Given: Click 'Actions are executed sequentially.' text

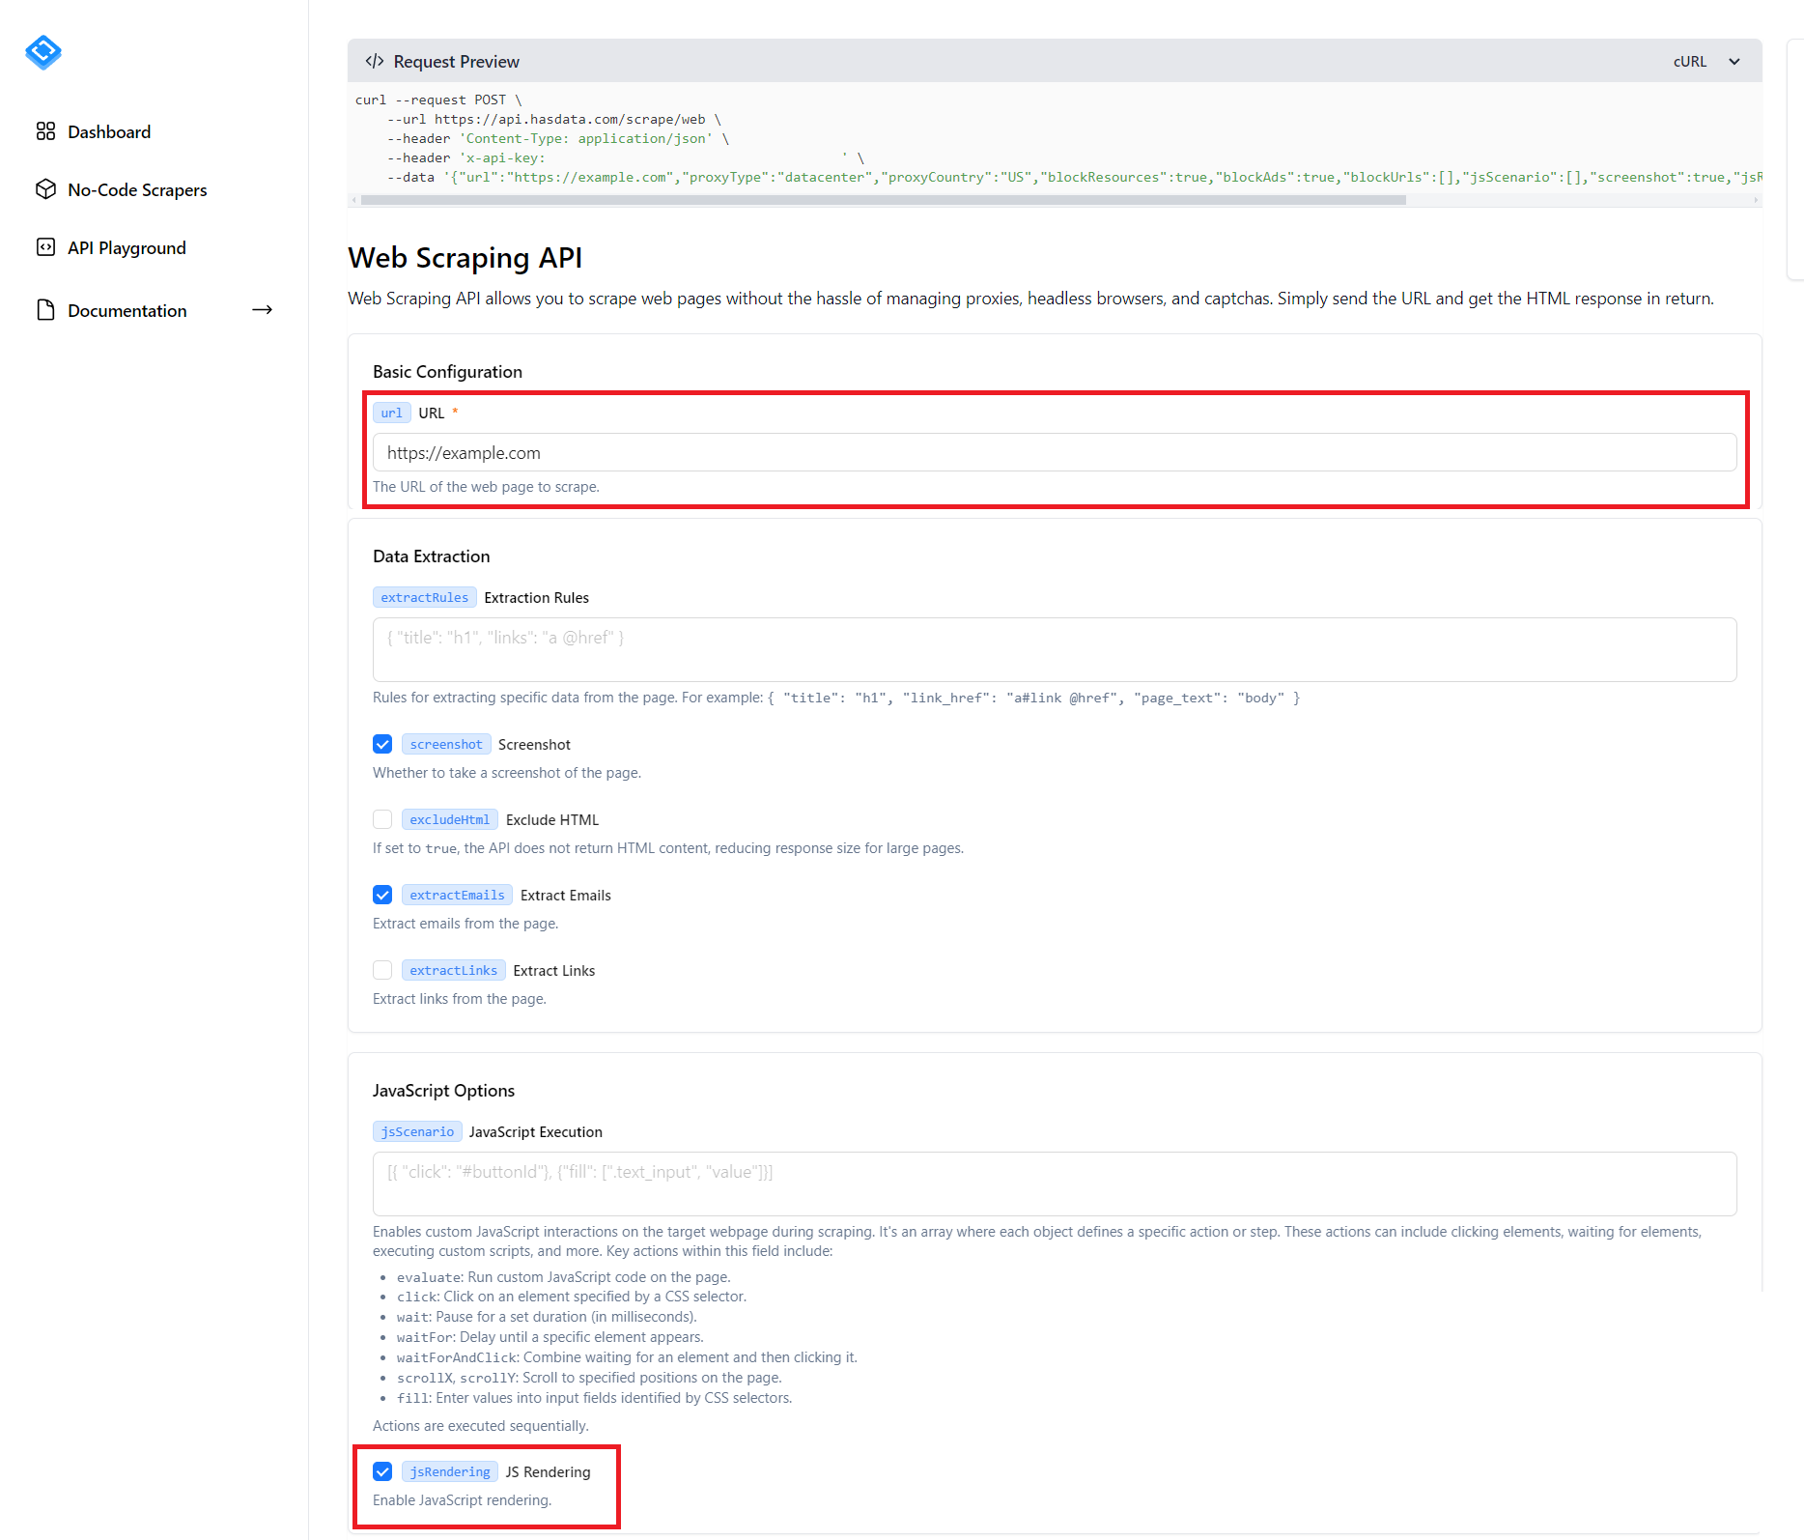Looking at the screenshot, I should point(481,1426).
